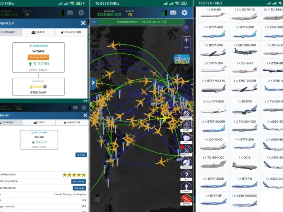Image resolution: width=283 pixels, height=212 pixels.
Task: Zoom out map with minus button
Action: click(186, 47)
